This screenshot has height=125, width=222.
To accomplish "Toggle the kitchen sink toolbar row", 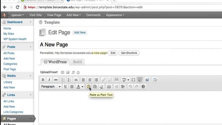I will 140,80.
